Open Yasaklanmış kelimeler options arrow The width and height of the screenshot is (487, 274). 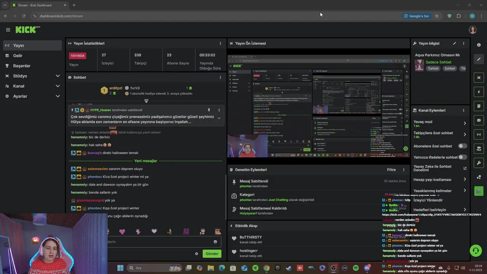coord(465,191)
